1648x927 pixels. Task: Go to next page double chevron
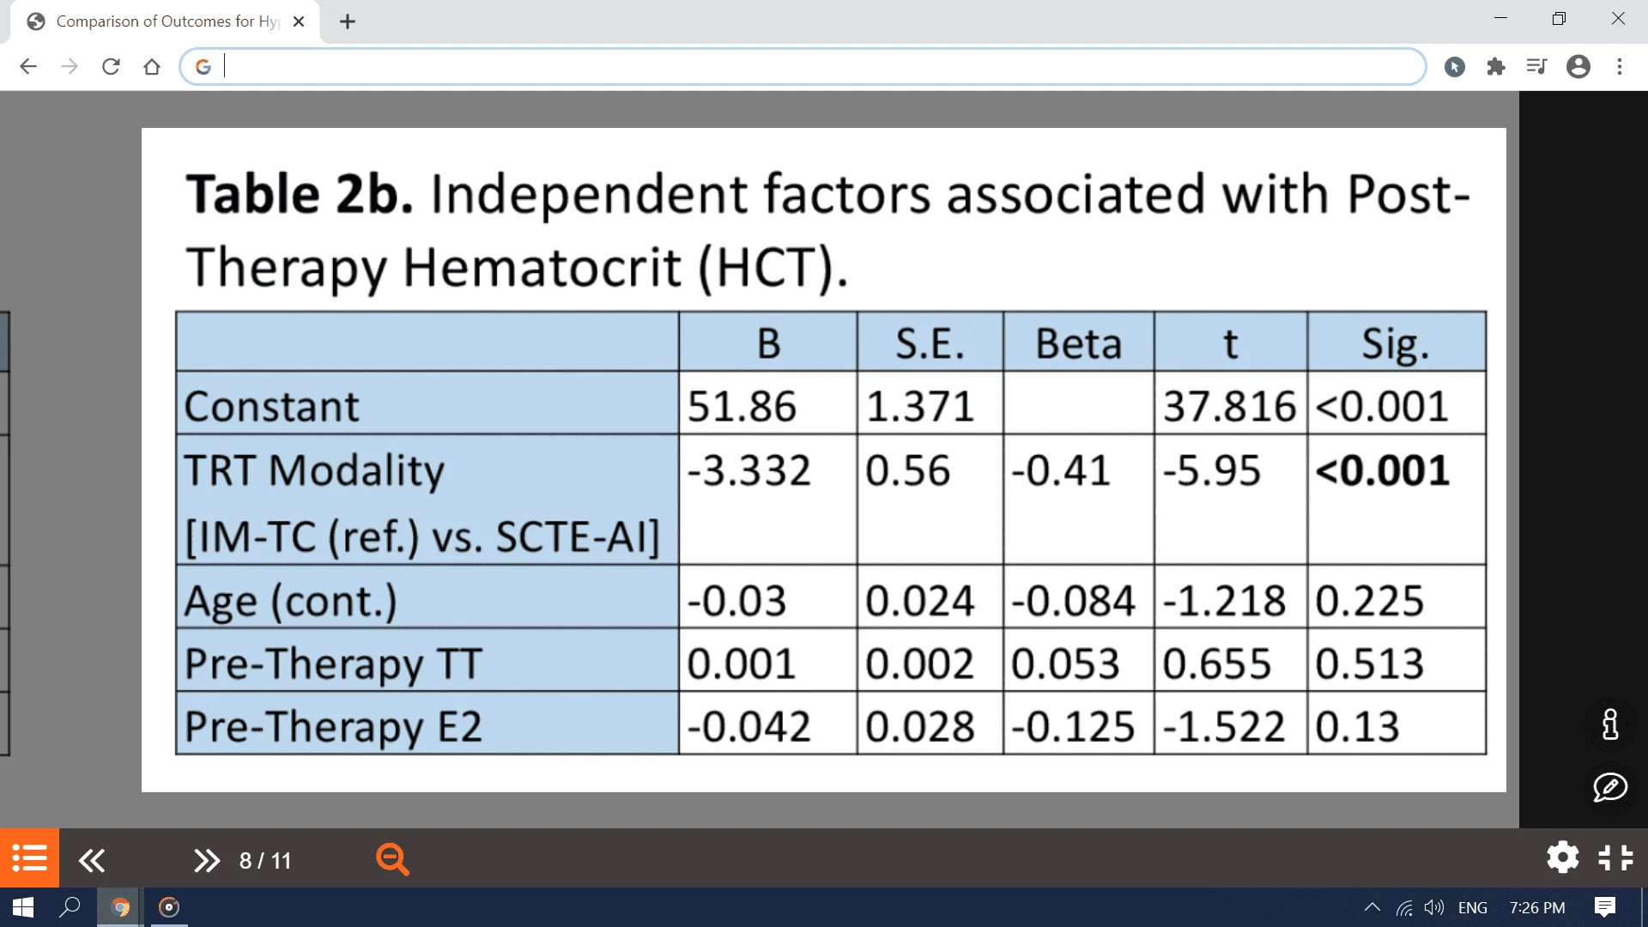pyautogui.click(x=207, y=860)
